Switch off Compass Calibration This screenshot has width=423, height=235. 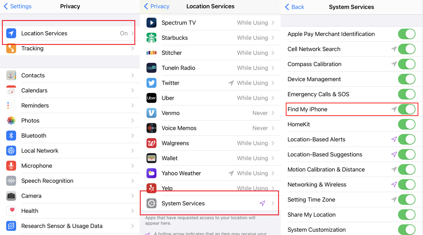pos(407,64)
